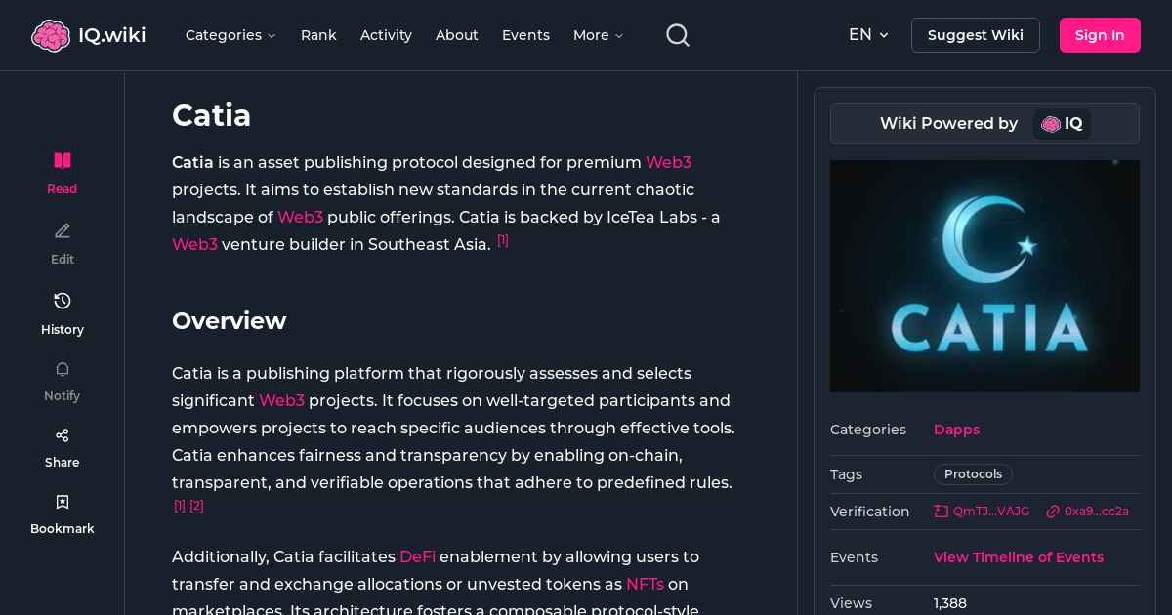Screen dimensions: 1172x615
Task: Click the Suggest Wiki button
Action: [975, 34]
